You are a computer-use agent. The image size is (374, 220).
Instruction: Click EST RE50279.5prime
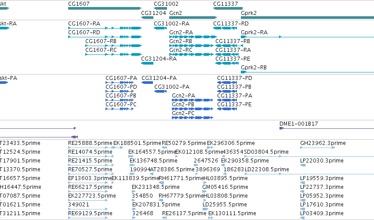coord(164,148)
